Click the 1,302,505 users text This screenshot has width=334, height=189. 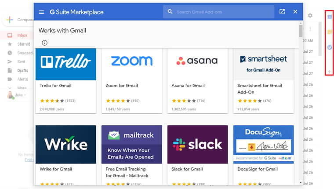[184, 109]
